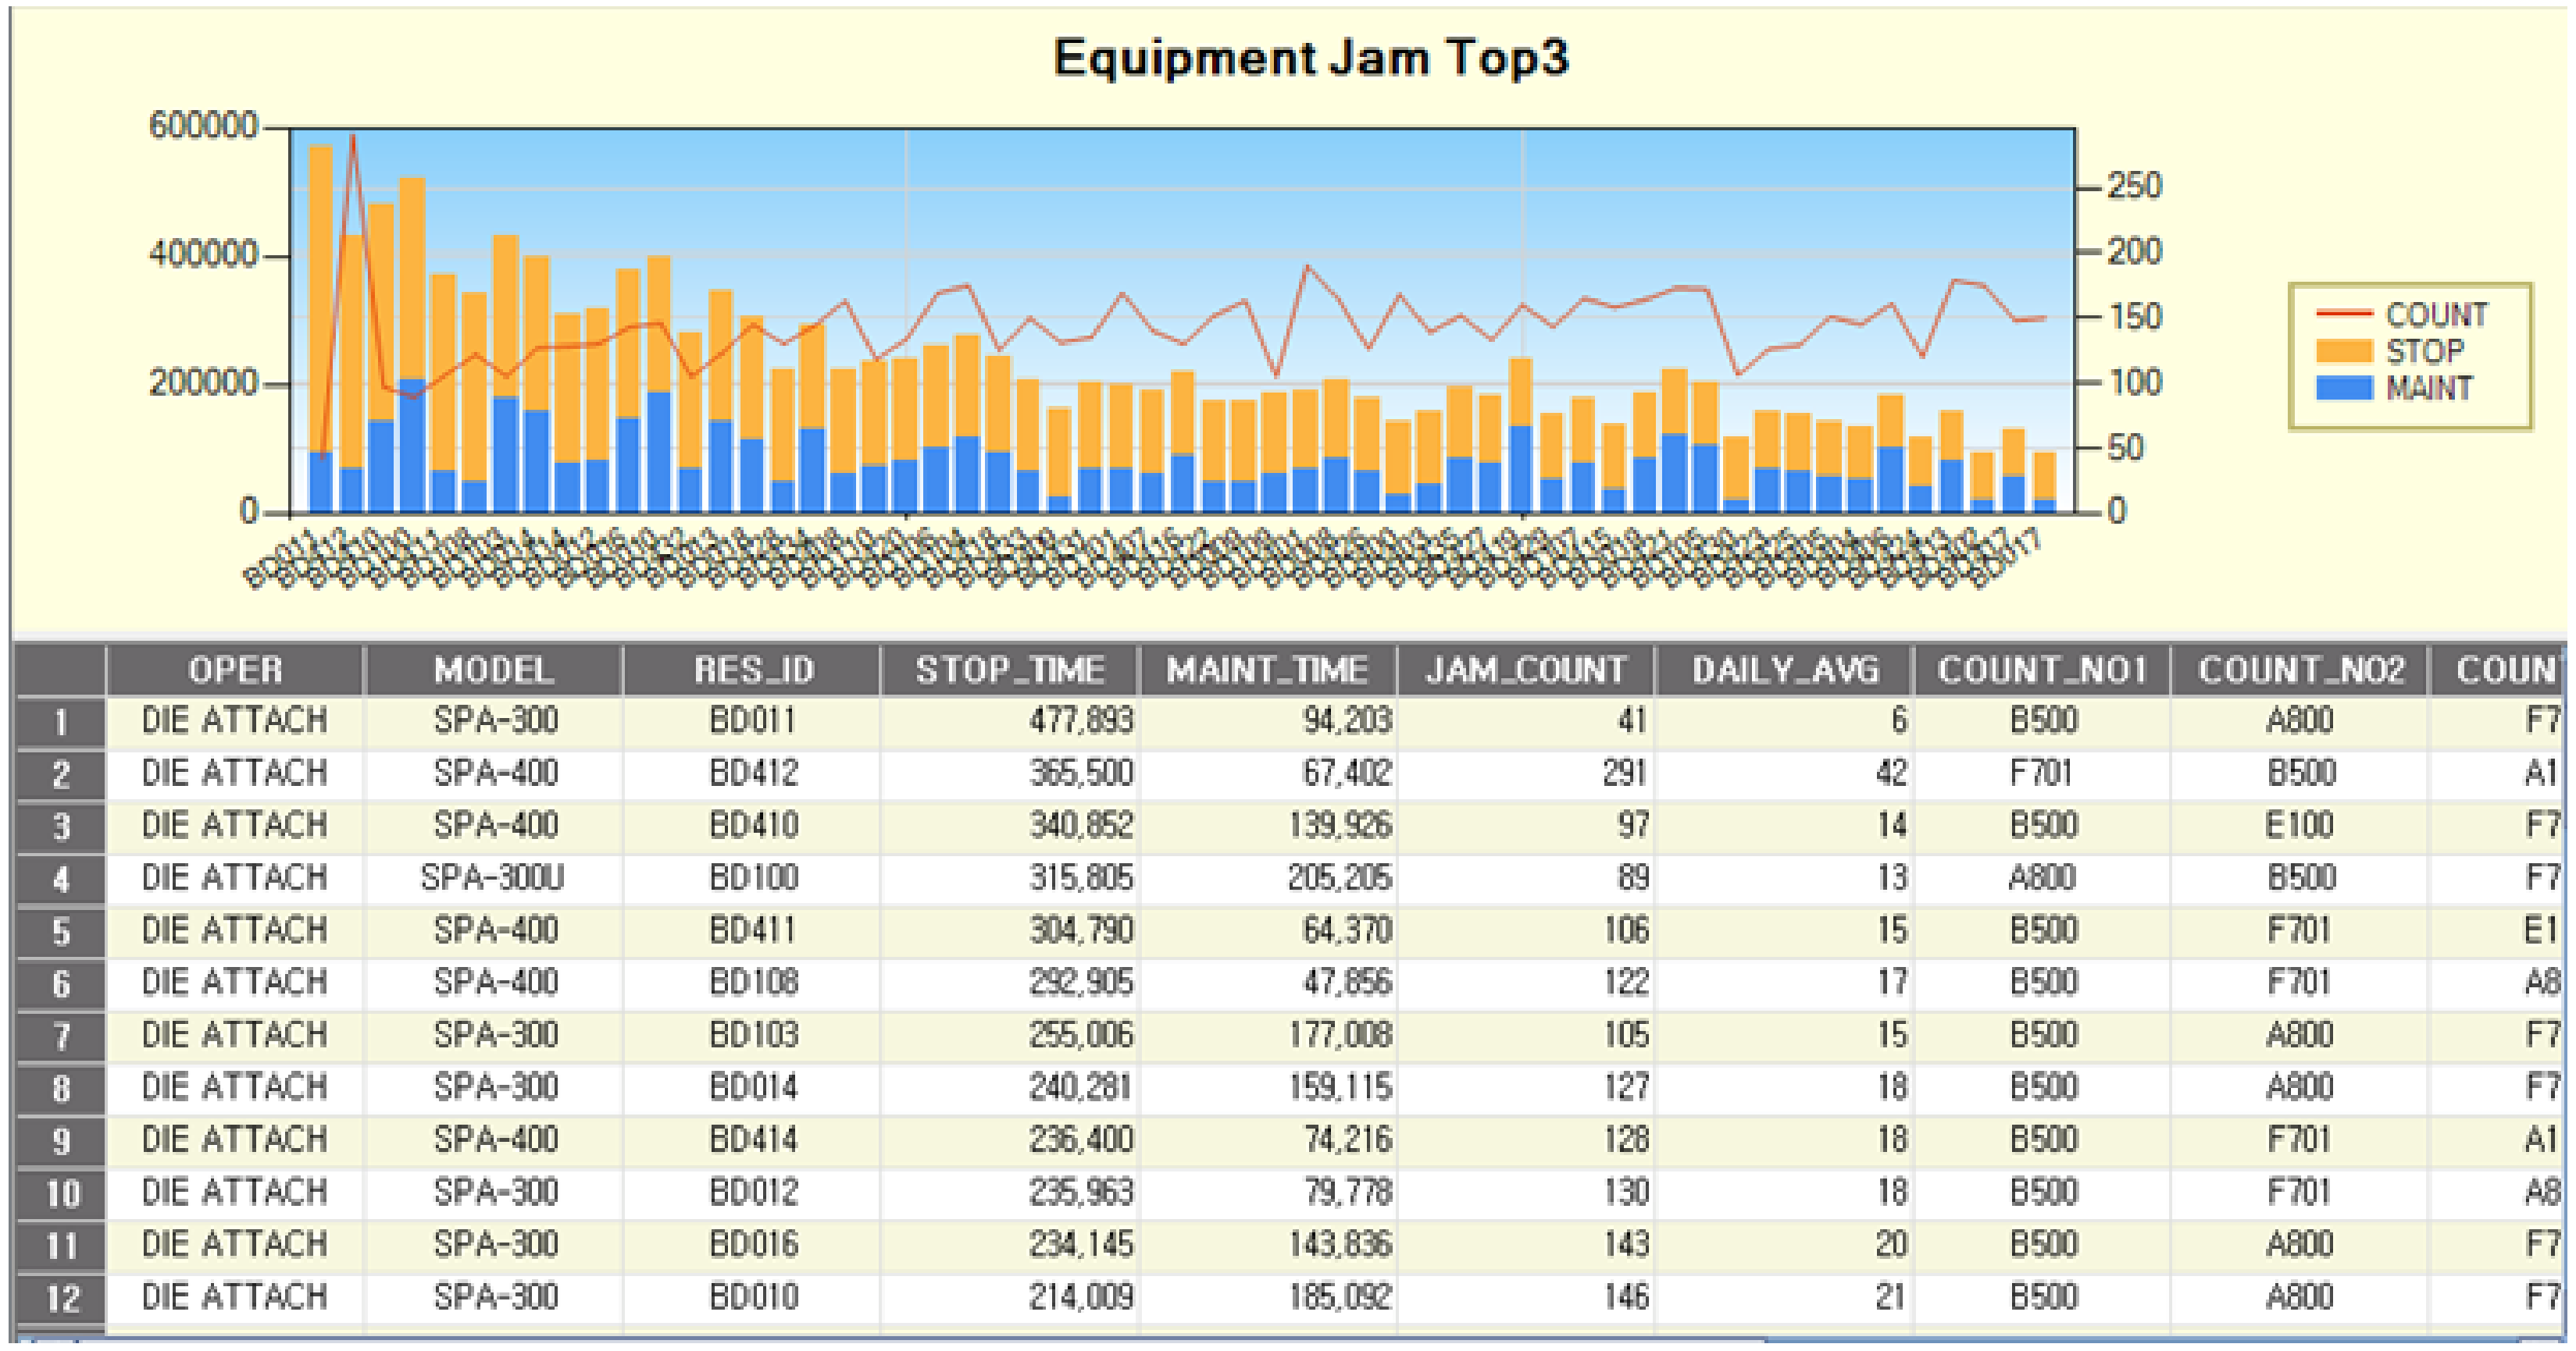The image size is (2576, 1351).
Task: Click the RES_ID column header
Action: pos(752,670)
